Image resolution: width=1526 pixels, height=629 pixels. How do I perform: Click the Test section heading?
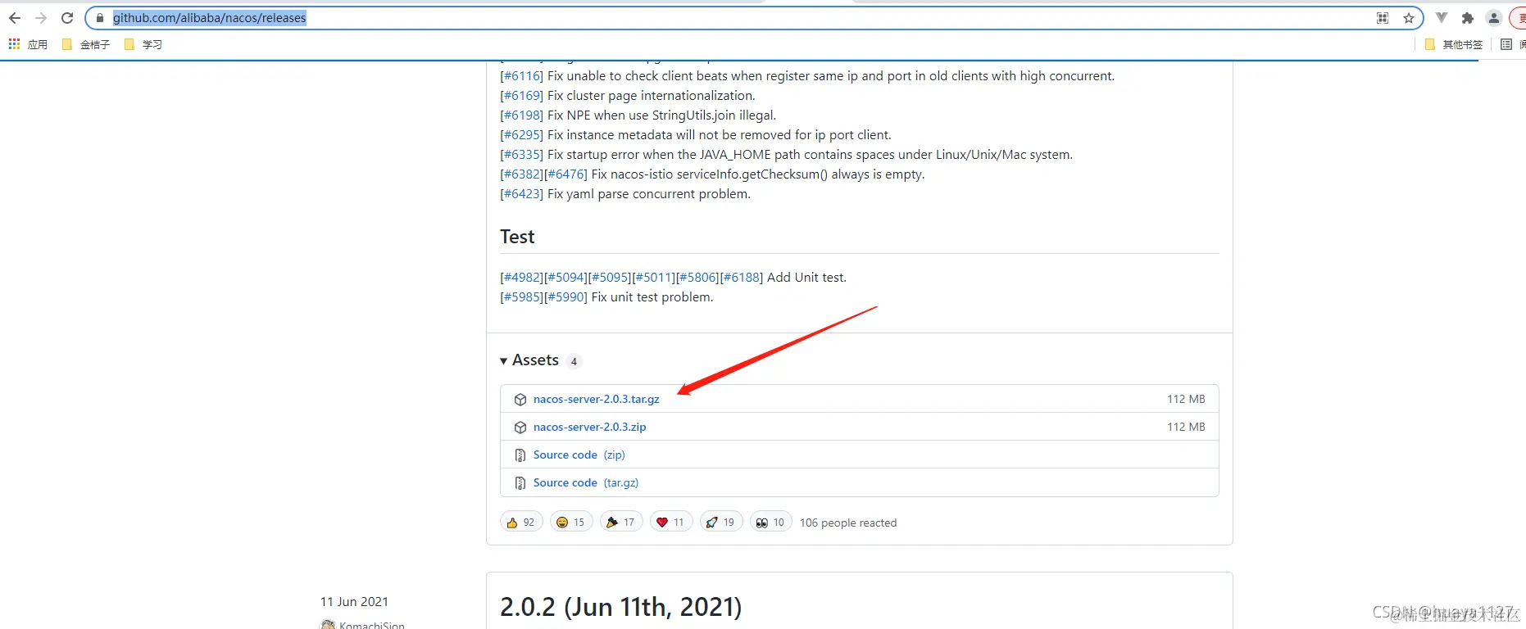[x=517, y=237]
